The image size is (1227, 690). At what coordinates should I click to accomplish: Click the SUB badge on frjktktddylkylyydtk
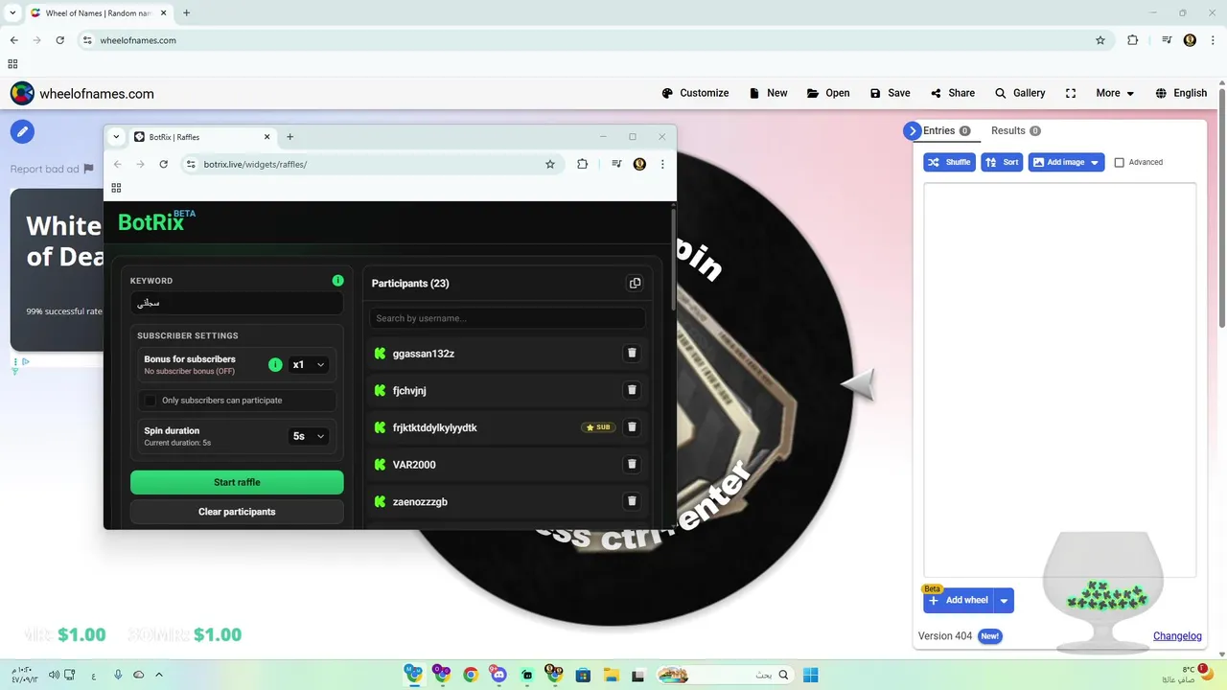tap(598, 427)
